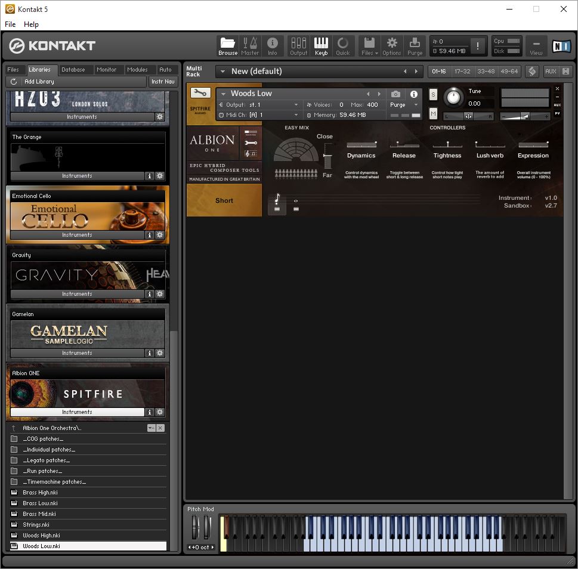Show info for Albion ONE library
578x569 pixels.
149,412
